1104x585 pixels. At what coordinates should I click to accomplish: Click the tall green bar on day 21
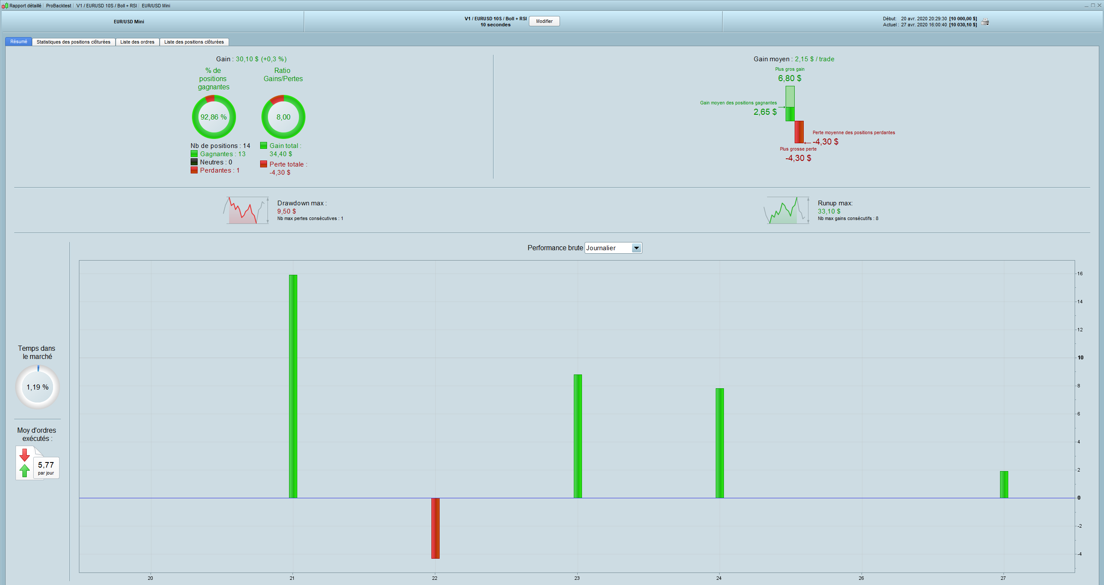click(293, 386)
